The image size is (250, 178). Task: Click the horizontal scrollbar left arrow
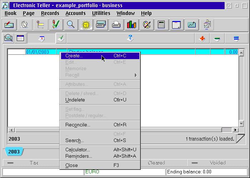(11, 130)
